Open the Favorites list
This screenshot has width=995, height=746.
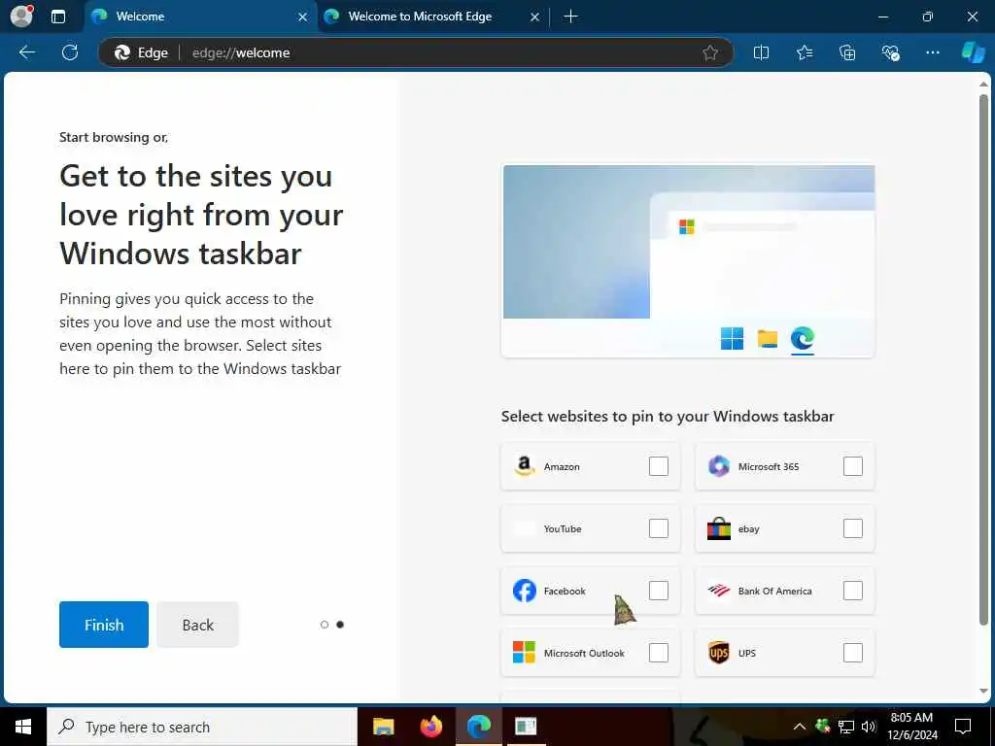[805, 52]
